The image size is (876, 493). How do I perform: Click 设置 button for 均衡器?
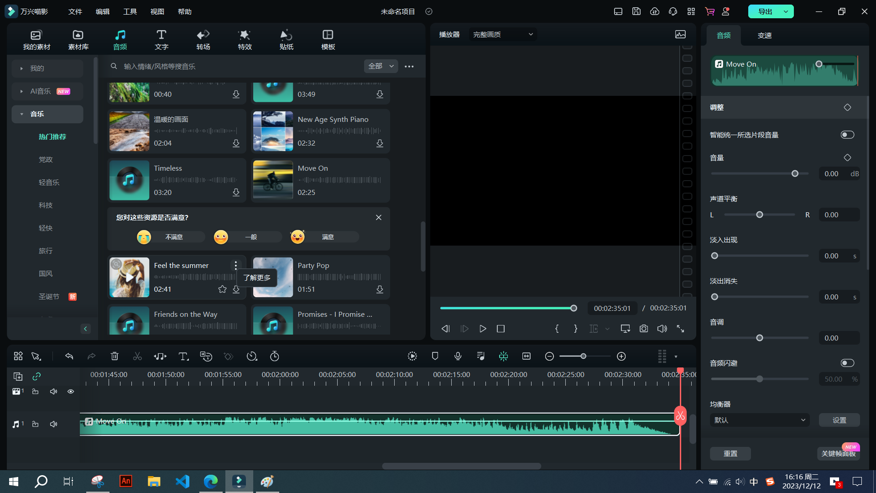coord(838,420)
